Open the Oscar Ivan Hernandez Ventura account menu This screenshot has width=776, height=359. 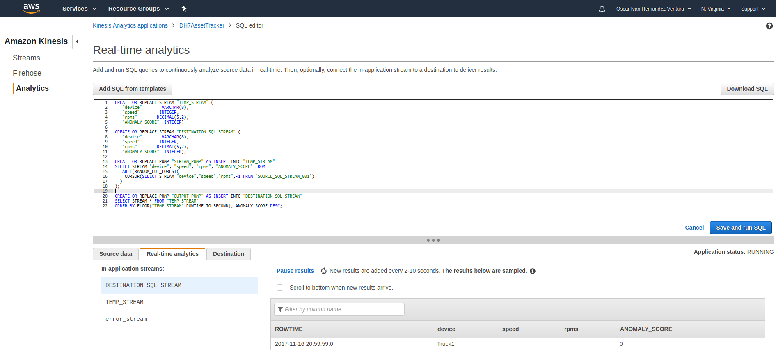[x=653, y=9]
